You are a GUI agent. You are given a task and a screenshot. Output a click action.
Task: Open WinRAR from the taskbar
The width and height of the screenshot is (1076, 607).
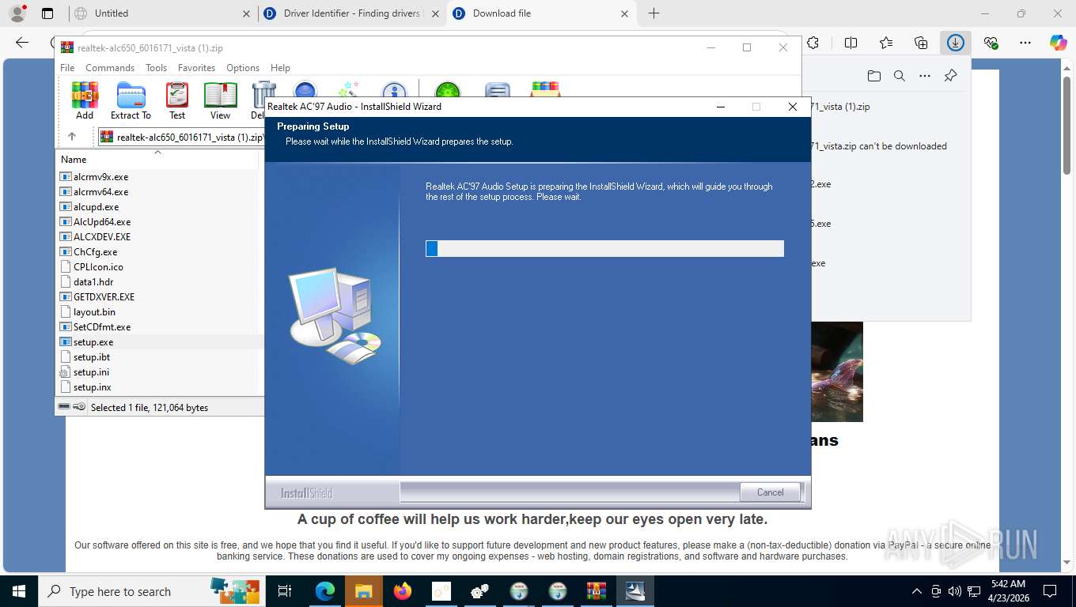pyautogui.click(x=597, y=591)
